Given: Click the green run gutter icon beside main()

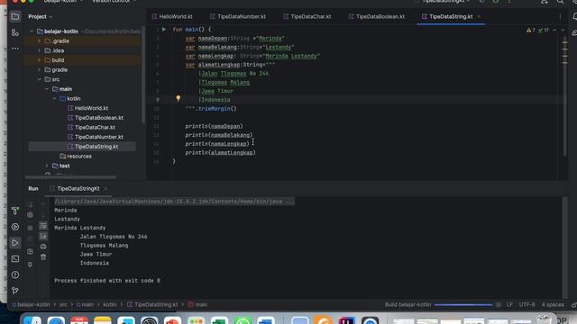Looking at the screenshot, I should pos(164,30).
